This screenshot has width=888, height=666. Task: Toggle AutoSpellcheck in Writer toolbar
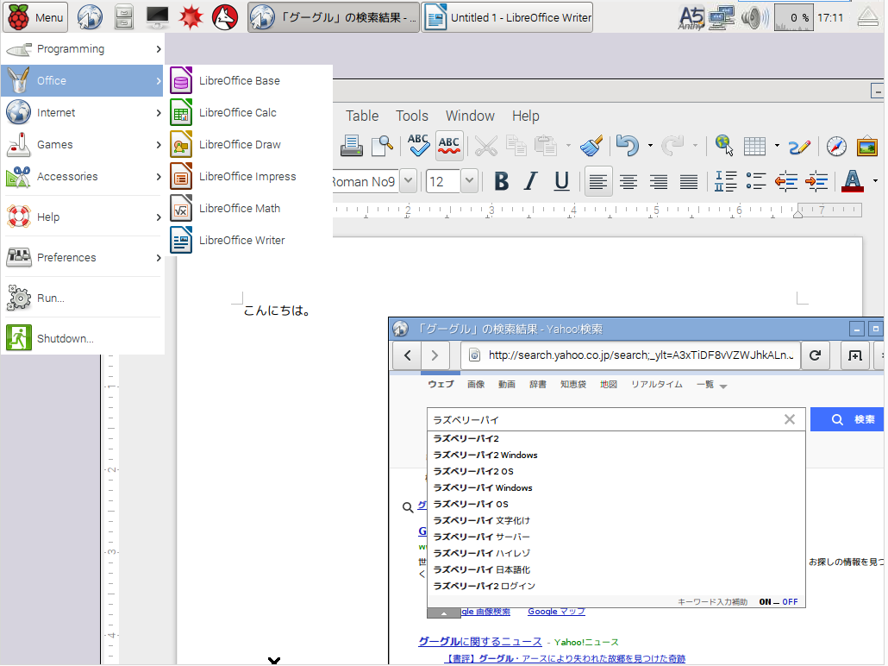[x=449, y=147]
